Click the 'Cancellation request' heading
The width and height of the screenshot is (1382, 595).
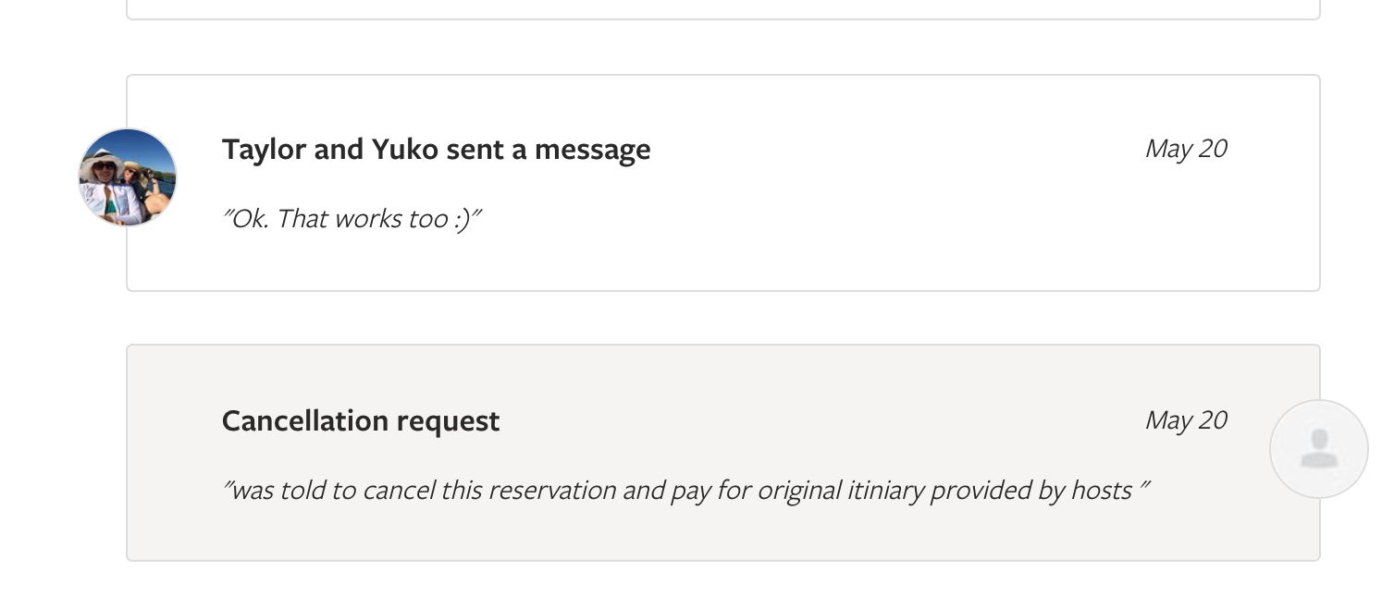(x=361, y=420)
